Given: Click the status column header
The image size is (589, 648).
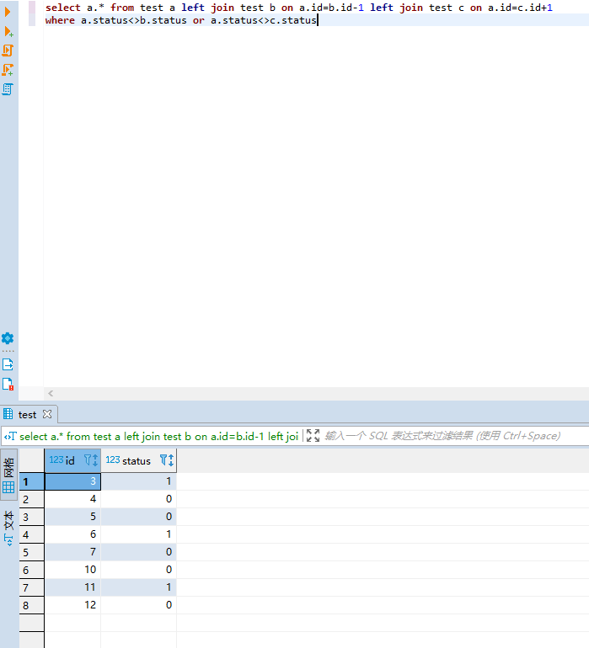Looking at the screenshot, I should (136, 460).
